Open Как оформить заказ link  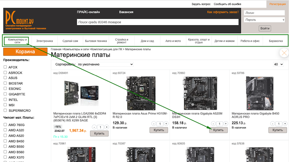point(223,12)
